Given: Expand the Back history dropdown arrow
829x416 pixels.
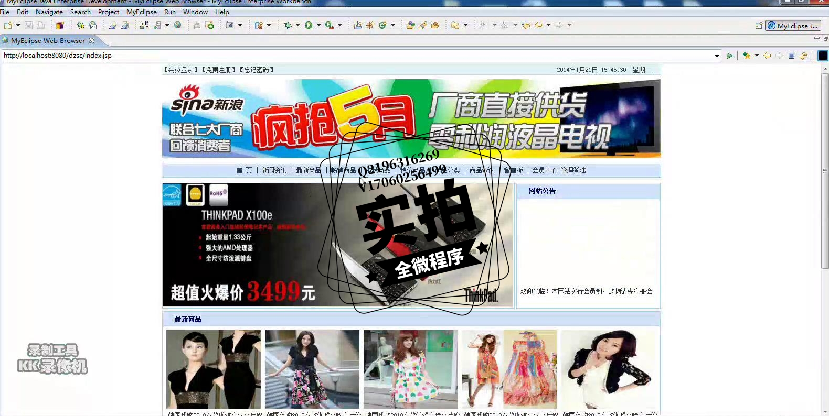Looking at the screenshot, I should 549,25.
